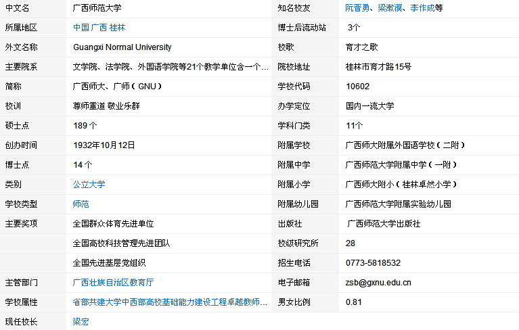
Task: Click 广西师大附属外国语学校（二附）
Action: click(x=405, y=145)
